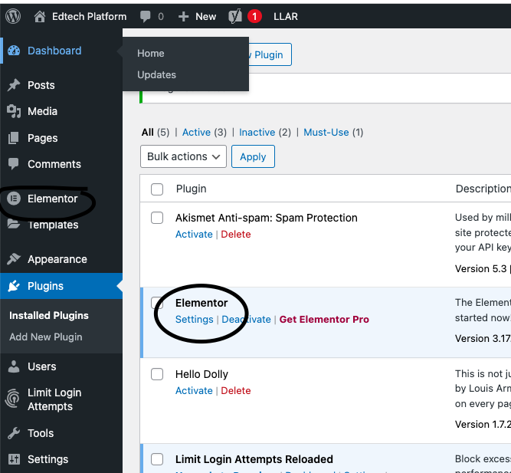Go to the Dashboard menu item
Viewport: 511px width, 473px height.
click(x=54, y=51)
